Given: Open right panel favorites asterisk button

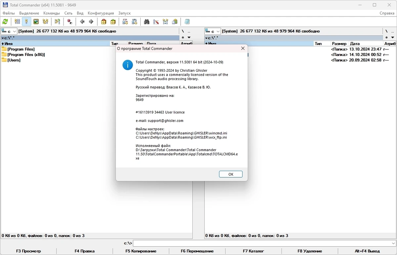Looking at the screenshot, I should click(386, 38).
